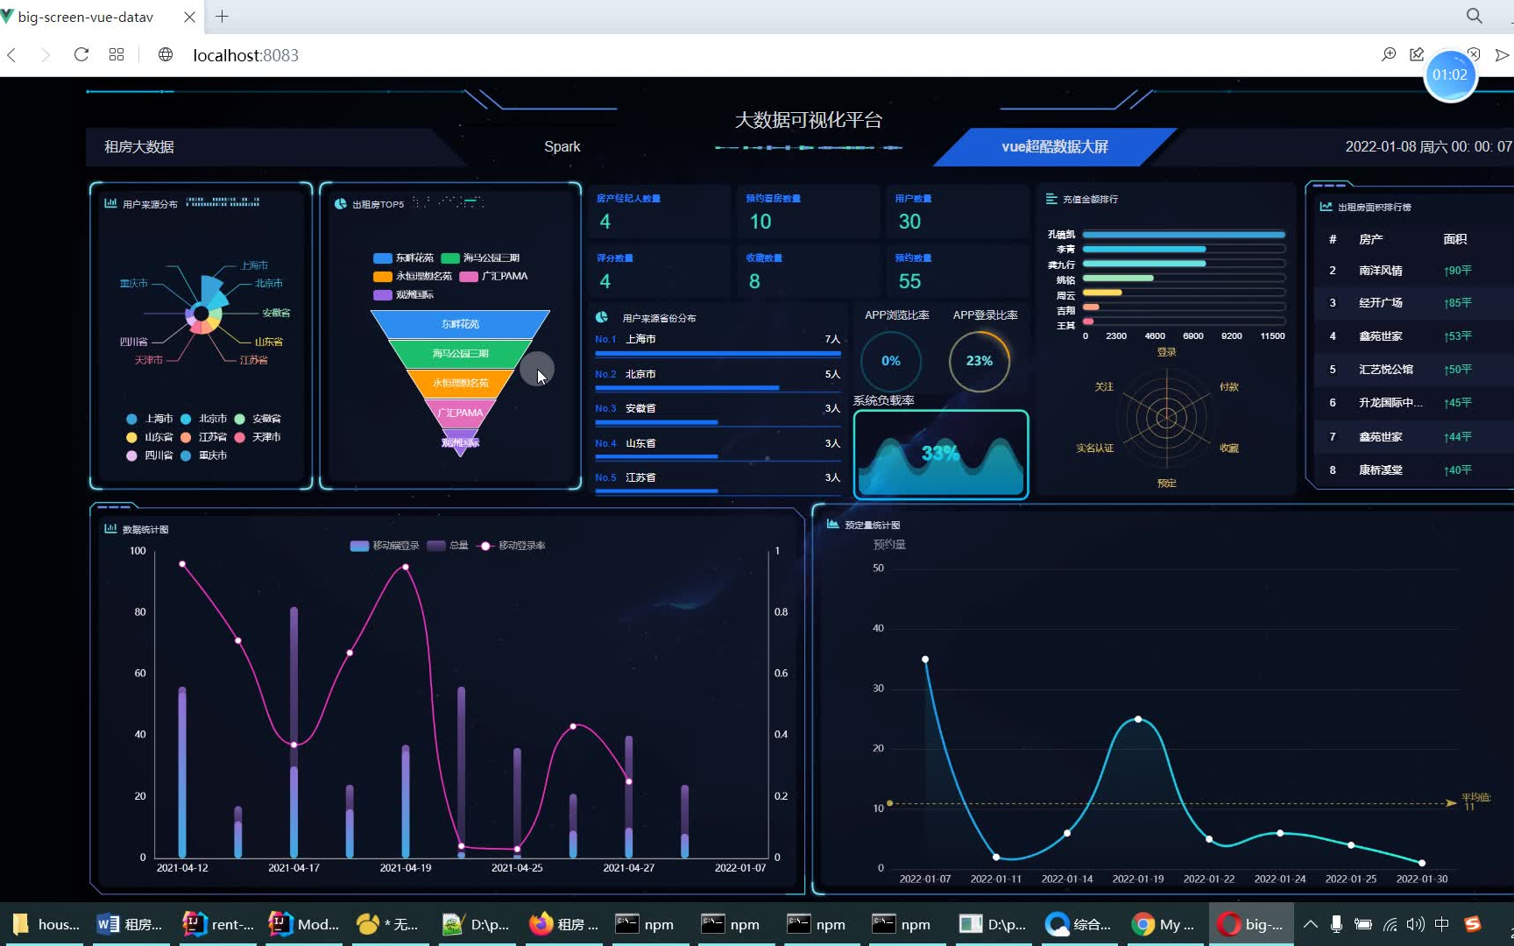Open the Firefox 租房 taskbar item
This screenshot has width=1514, height=946.
click(564, 924)
